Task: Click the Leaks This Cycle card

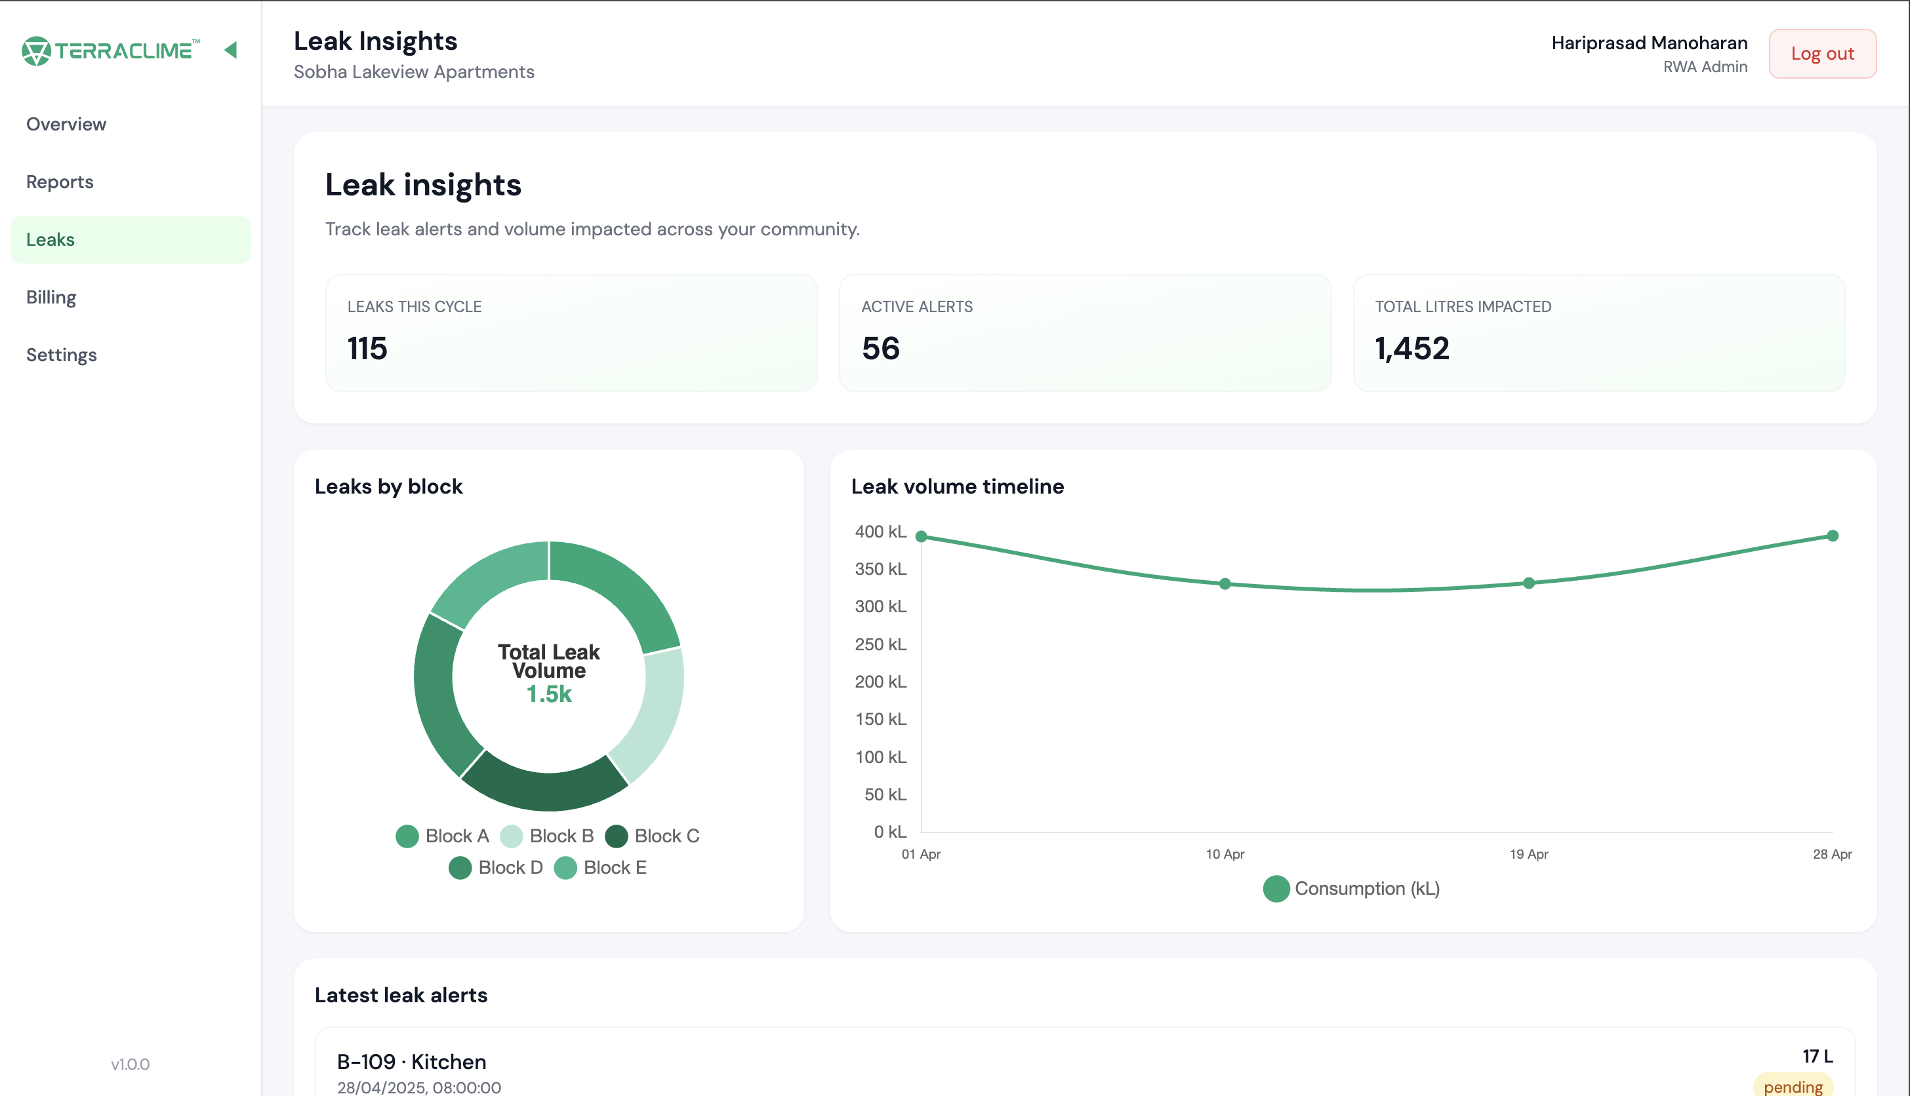Action: pyautogui.click(x=571, y=333)
